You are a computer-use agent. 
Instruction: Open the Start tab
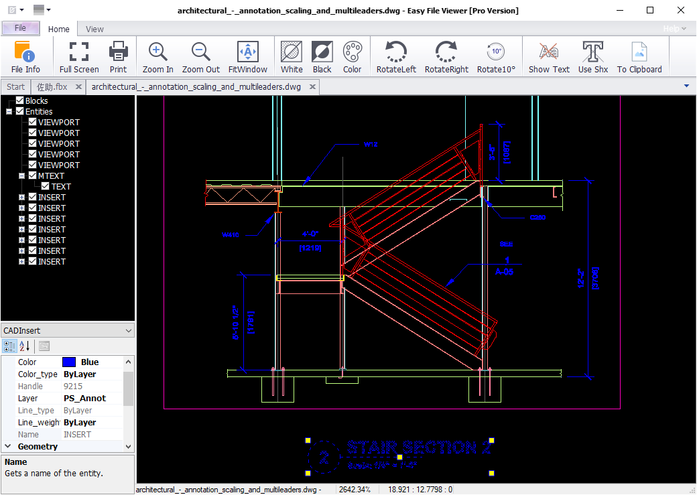click(x=15, y=86)
